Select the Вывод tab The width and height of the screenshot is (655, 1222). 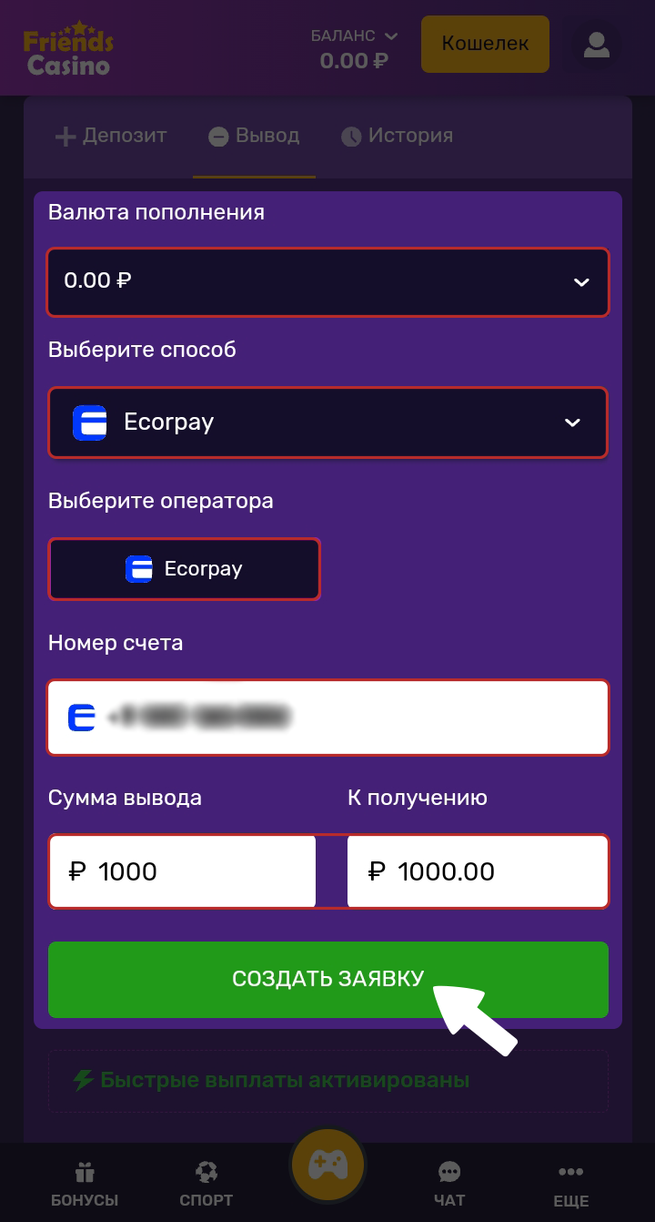pyautogui.click(x=254, y=136)
